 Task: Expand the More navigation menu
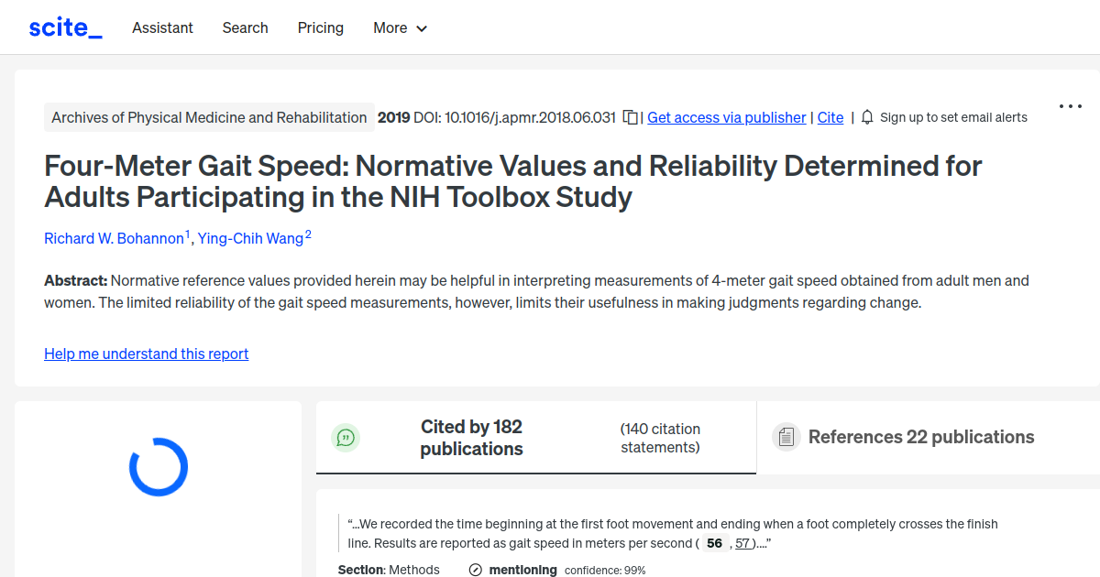click(400, 27)
